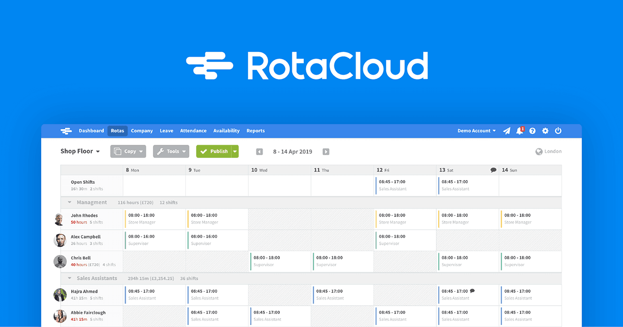Open Abbie Fairclough Wednesday Sales Assistant shift
Viewport: 623px width, 327px height.
point(280,316)
